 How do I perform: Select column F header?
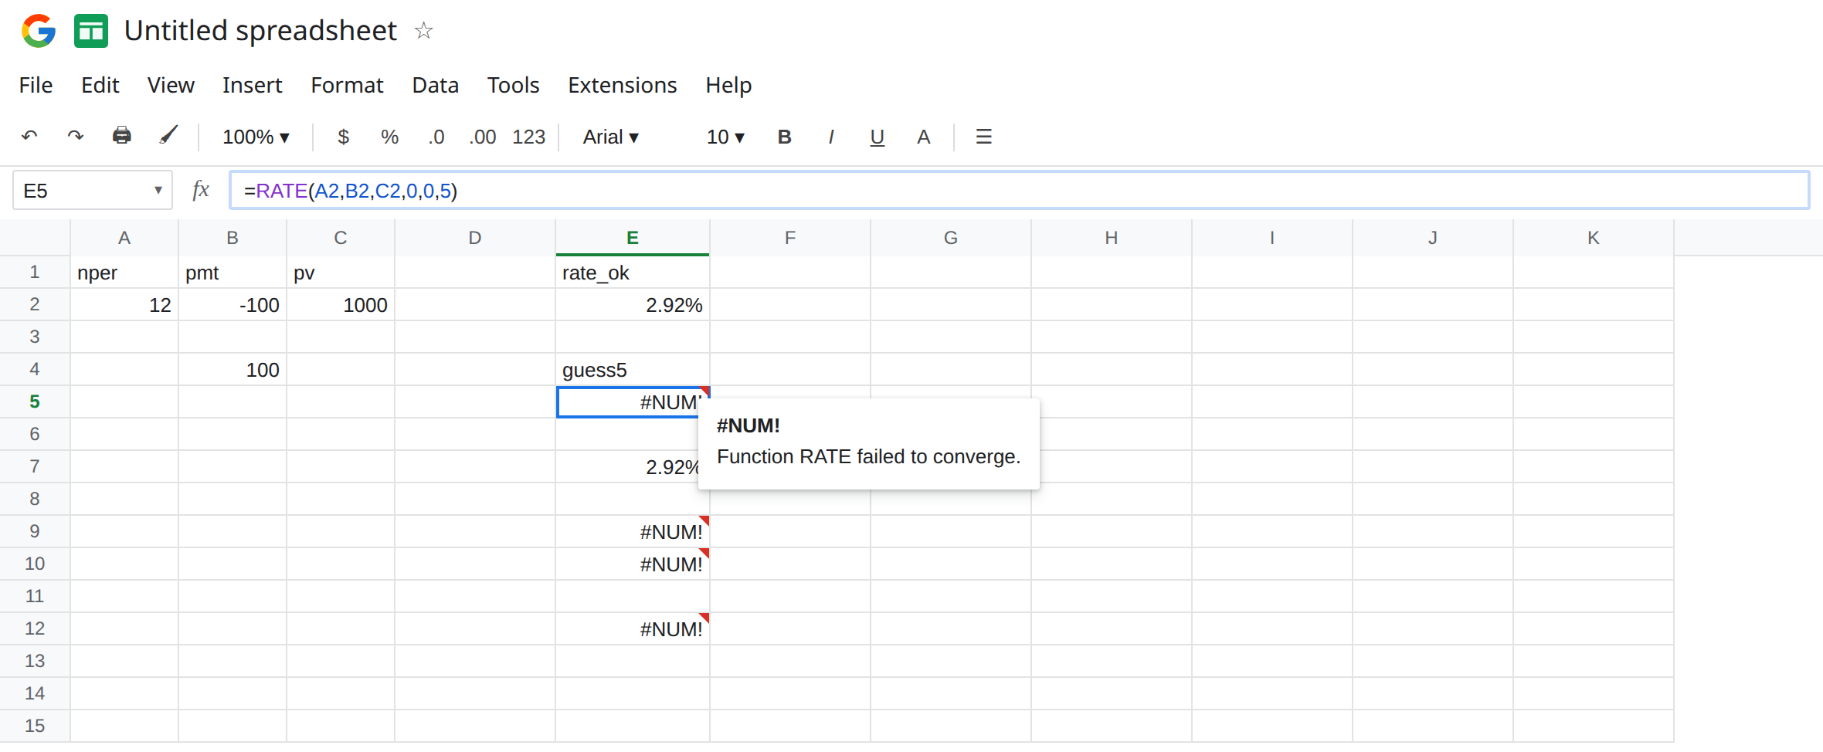point(790,238)
